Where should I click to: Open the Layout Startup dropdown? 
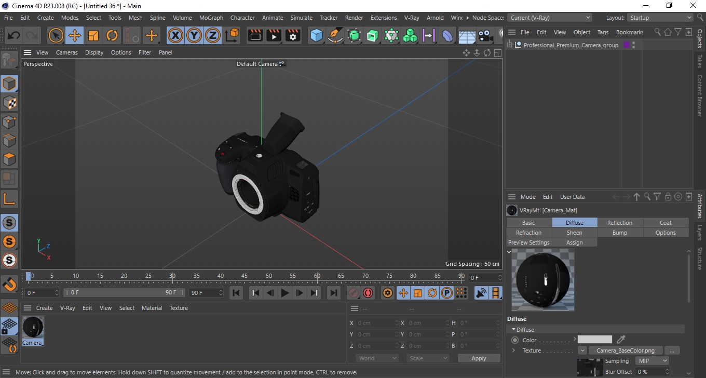660,18
